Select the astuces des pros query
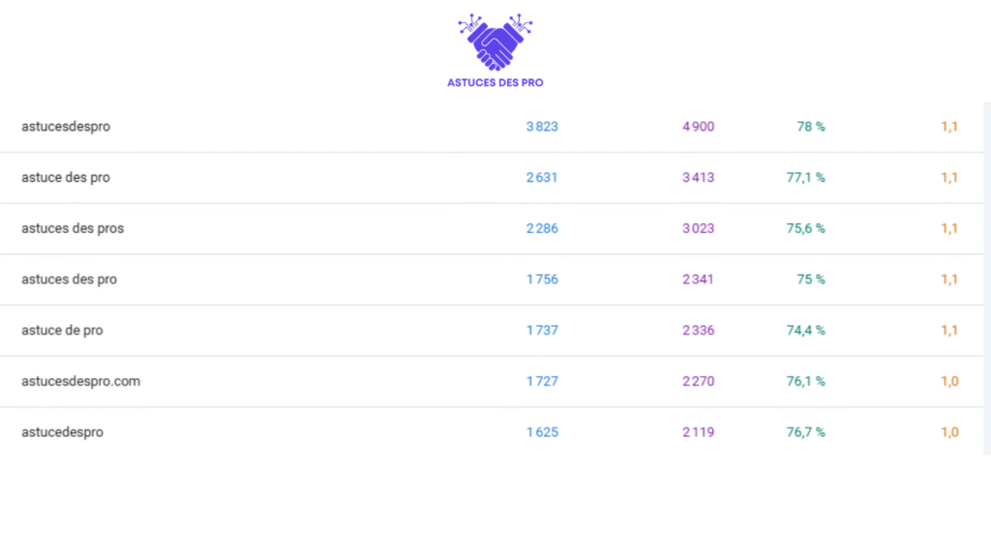Screen dimensions: 991x557 click(73, 229)
